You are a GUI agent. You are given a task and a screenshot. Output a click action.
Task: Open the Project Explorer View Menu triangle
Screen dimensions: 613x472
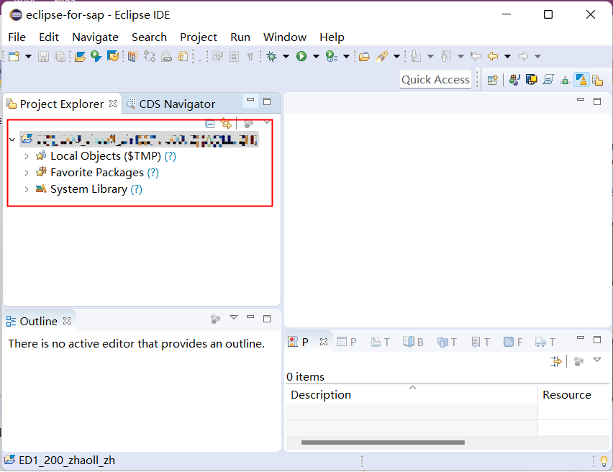267,122
